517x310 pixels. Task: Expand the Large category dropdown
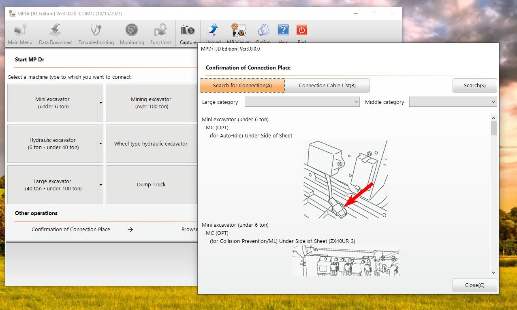click(302, 102)
